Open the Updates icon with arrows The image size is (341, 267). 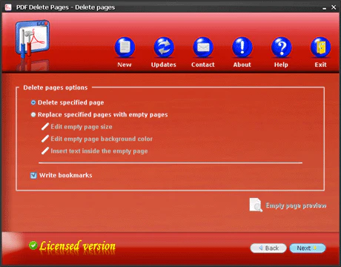164,47
